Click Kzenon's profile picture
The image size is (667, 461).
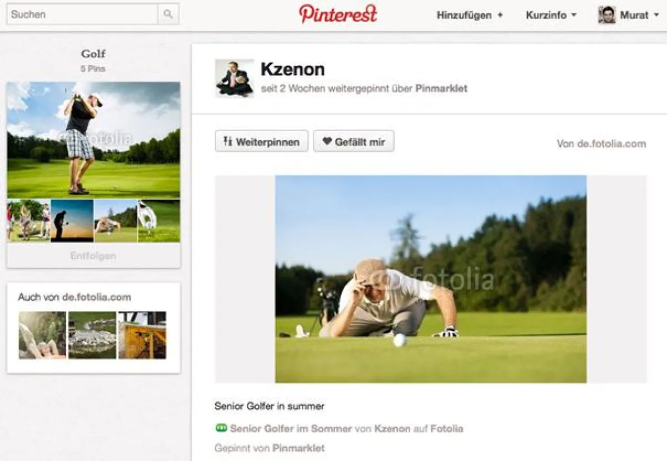coord(234,78)
